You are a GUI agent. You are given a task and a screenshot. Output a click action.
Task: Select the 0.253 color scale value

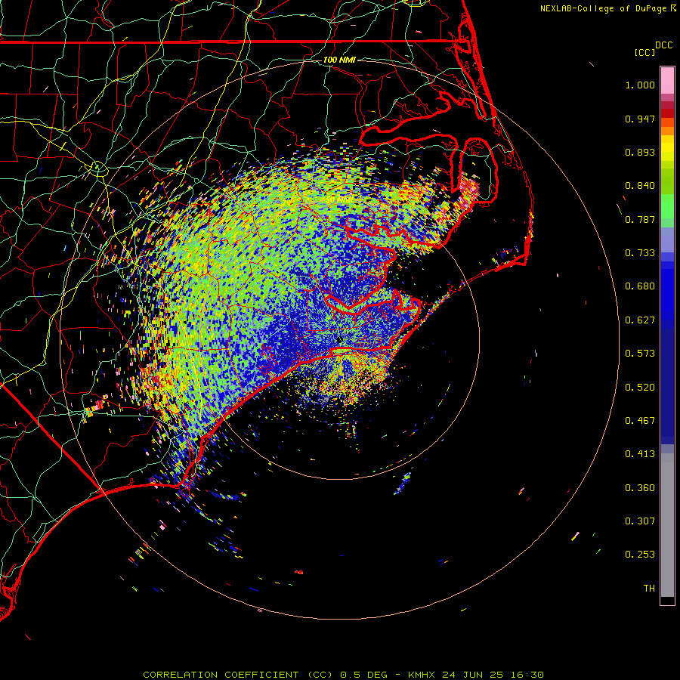[640, 555]
